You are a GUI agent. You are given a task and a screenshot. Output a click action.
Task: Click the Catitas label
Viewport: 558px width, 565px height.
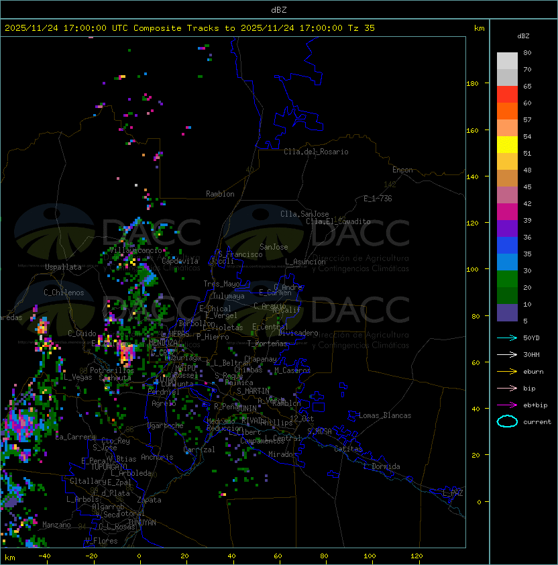[x=348, y=449]
